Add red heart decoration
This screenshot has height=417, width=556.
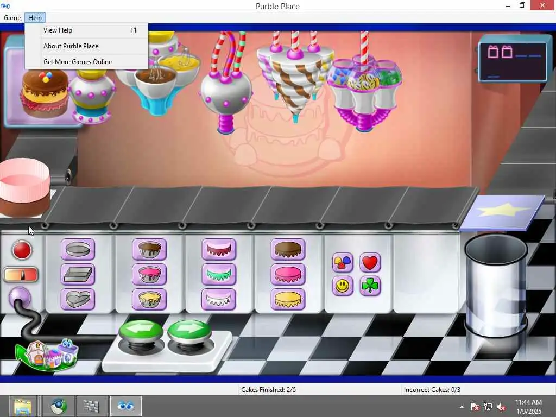point(370,263)
